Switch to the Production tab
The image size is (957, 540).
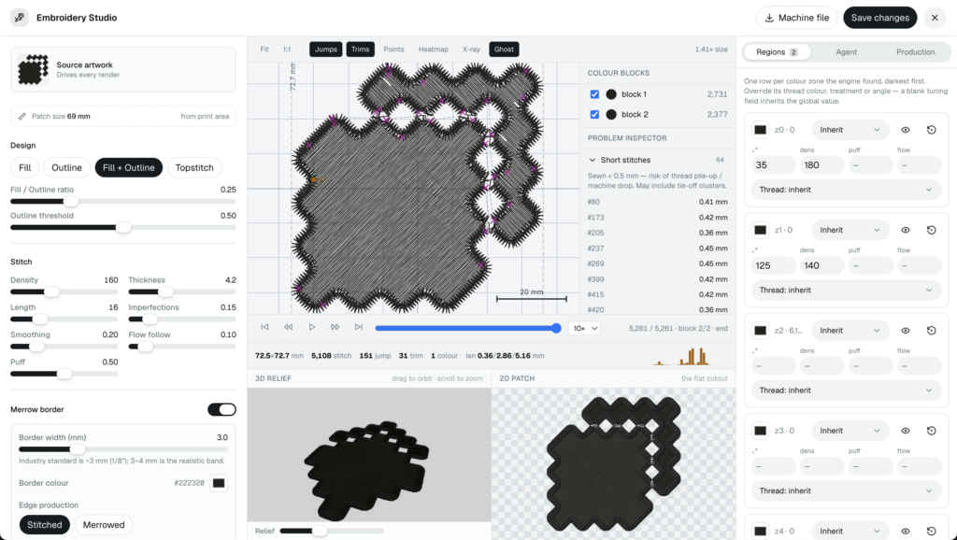point(915,52)
